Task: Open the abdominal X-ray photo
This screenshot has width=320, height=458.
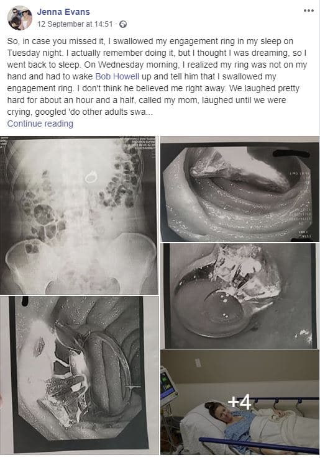Action: point(79,215)
